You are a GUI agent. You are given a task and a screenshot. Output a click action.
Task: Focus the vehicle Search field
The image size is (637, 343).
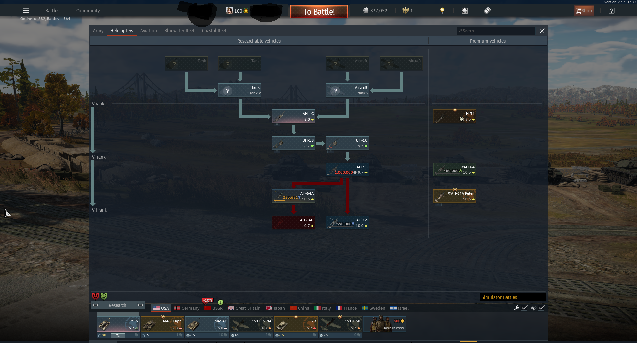point(496,31)
